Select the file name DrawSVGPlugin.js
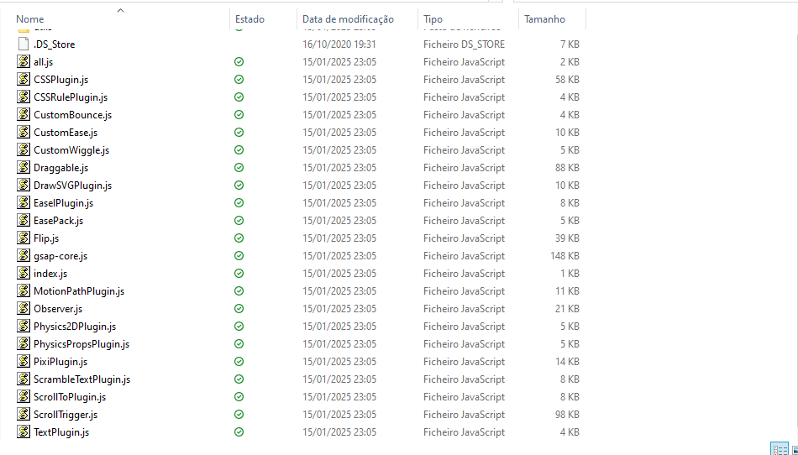798x455 pixels. (x=73, y=186)
